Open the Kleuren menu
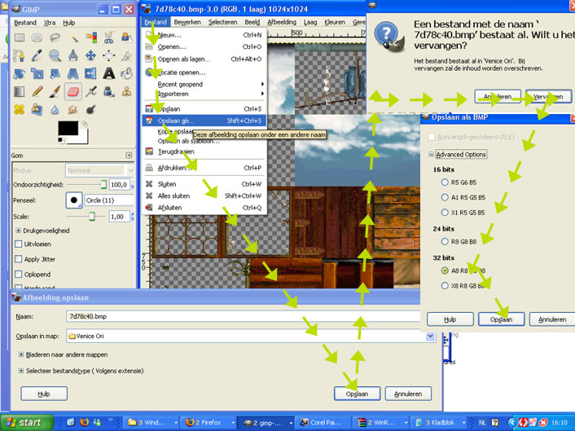 coord(335,22)
